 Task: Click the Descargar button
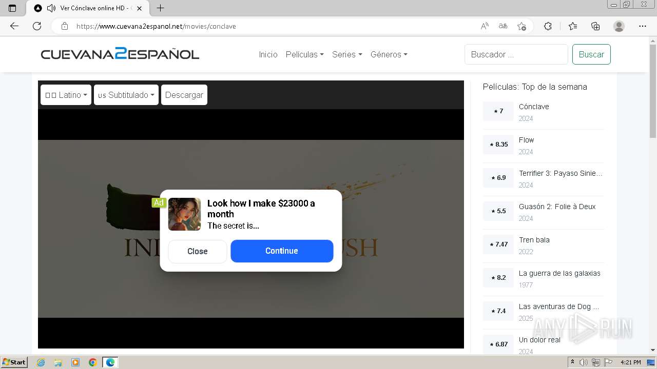(184, 95)
